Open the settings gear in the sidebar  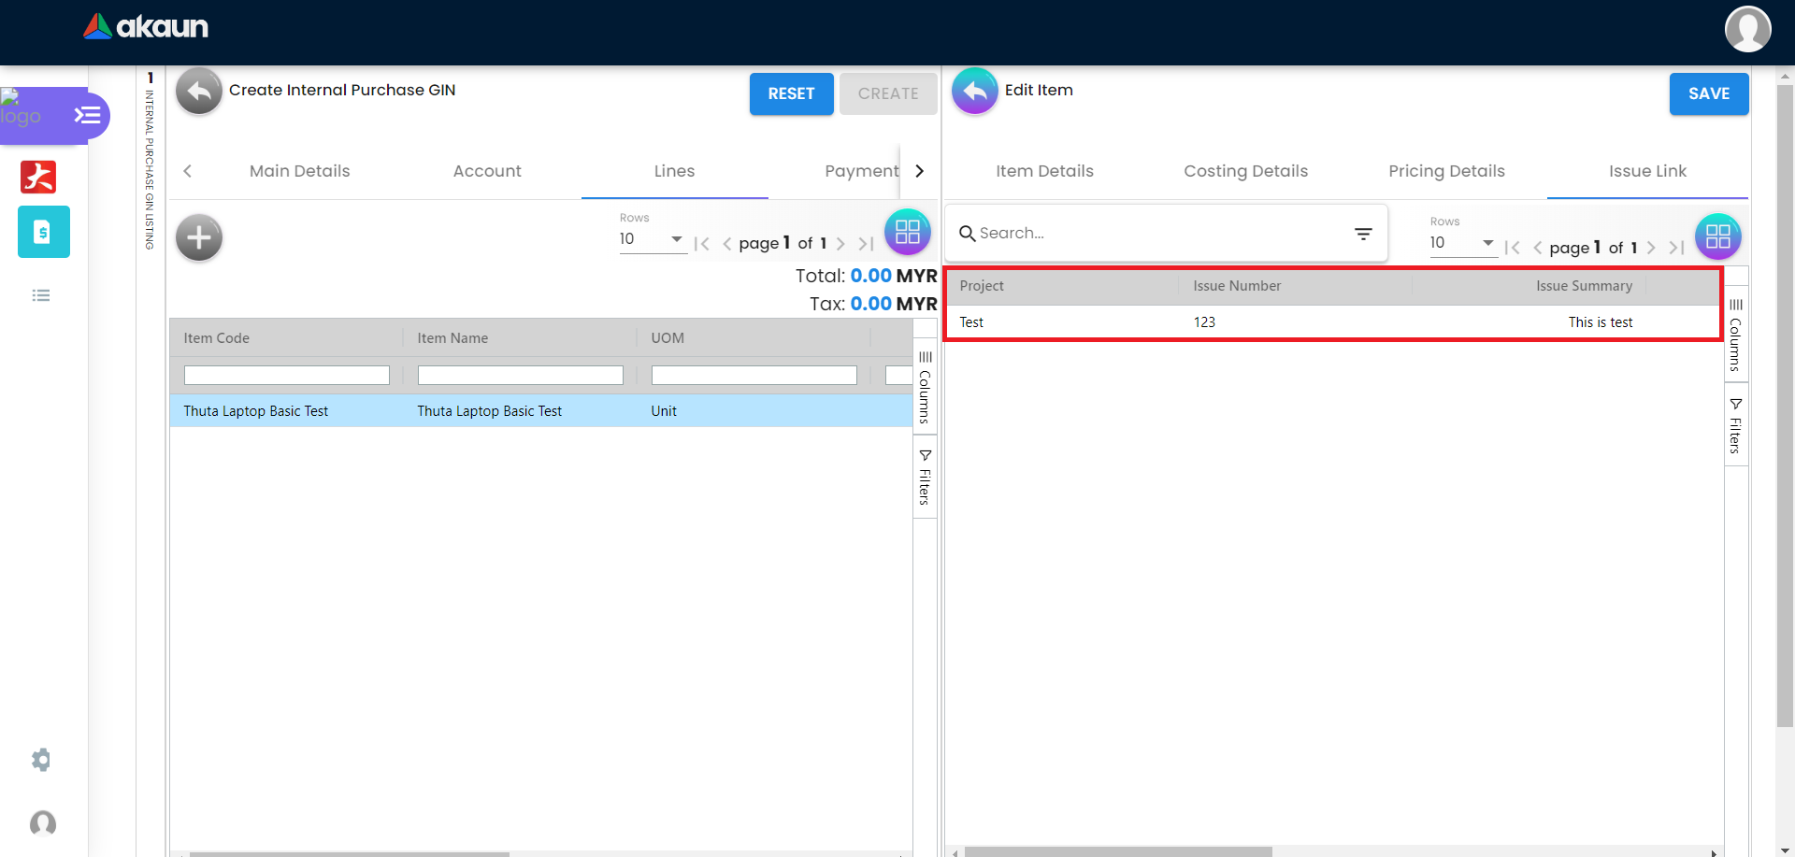pyautogui.click(x=41, y=760)
